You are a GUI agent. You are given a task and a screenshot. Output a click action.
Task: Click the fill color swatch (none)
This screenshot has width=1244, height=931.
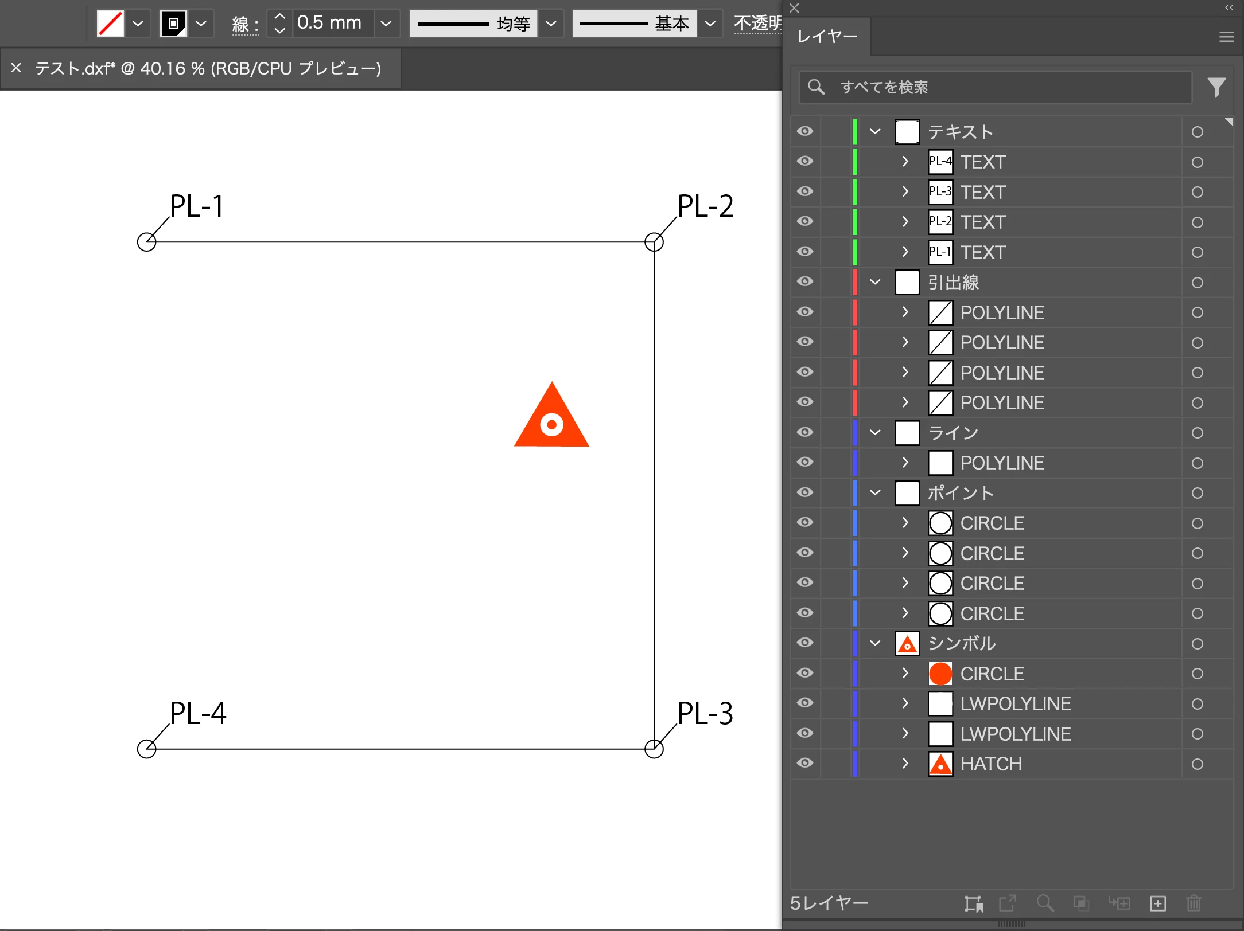tap(110, 24)
